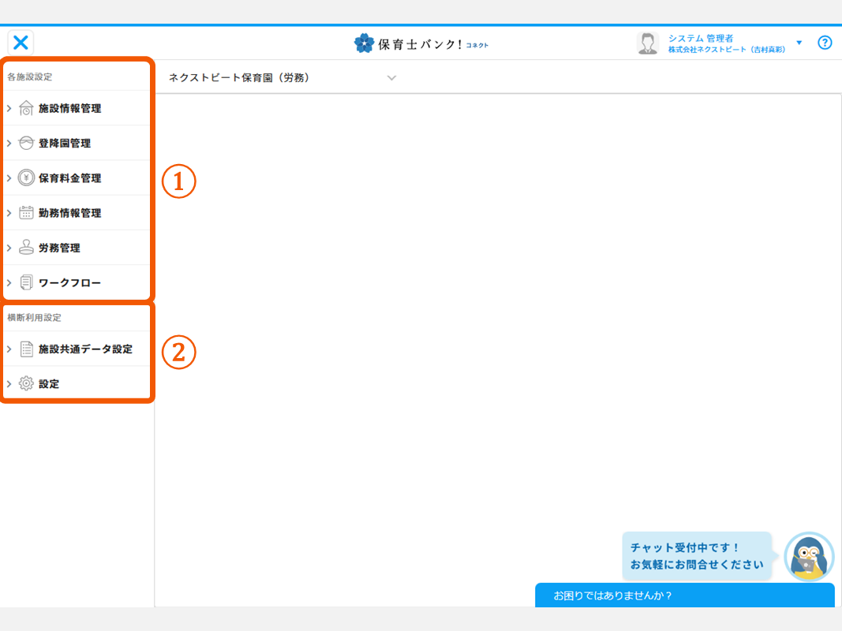Select the ワークフロー menu item

pos(69,282)
